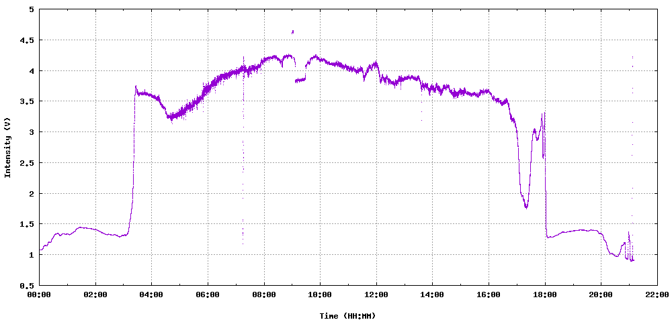Screen dimensions: 672x322
Task: Click the y-axis tick label 2
Action: pos(32,193)
